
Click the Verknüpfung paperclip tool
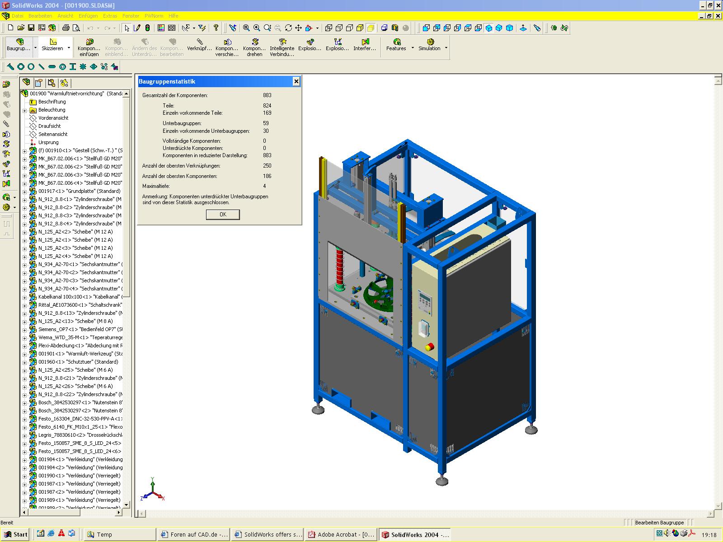point(199,45)
